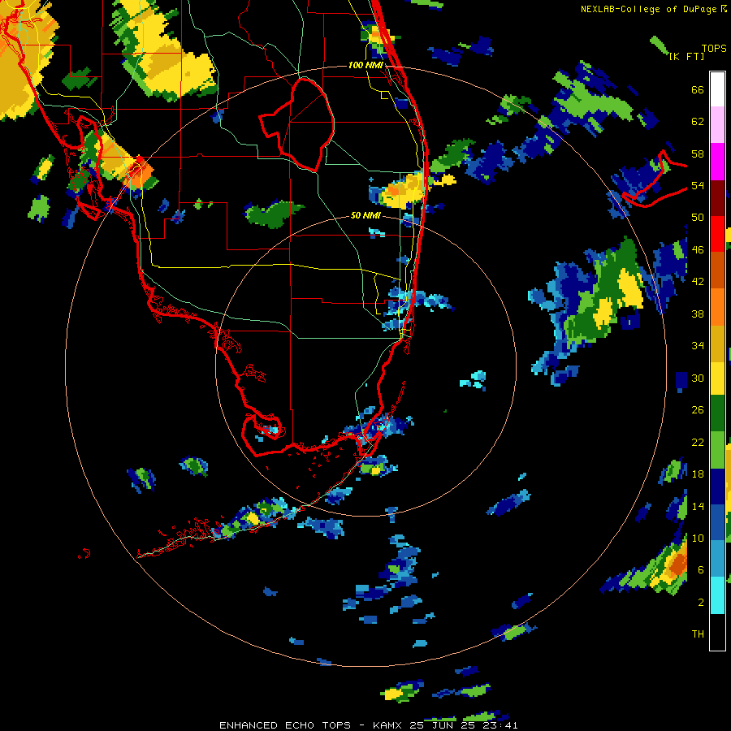Click the [K FT] units label
Screen dimensions: 731x731
pos(686,56)
